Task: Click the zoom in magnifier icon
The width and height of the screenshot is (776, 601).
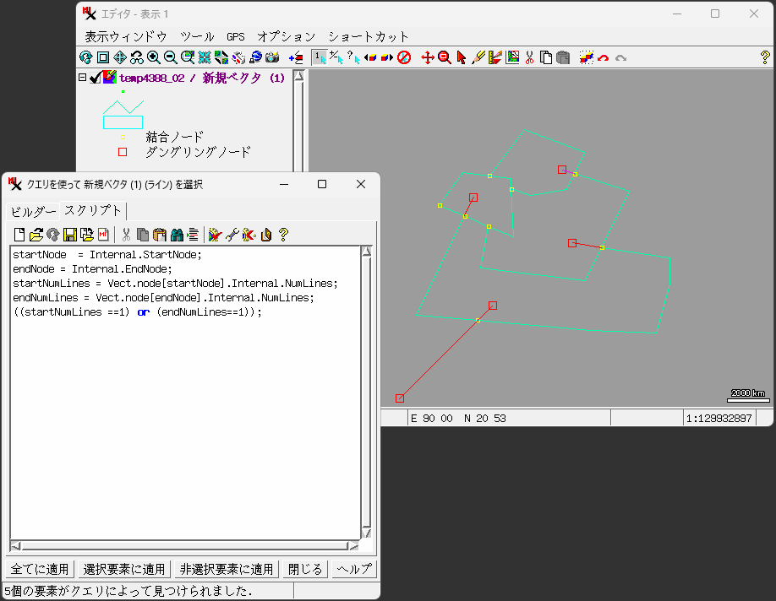Action: tap(153, 57)
